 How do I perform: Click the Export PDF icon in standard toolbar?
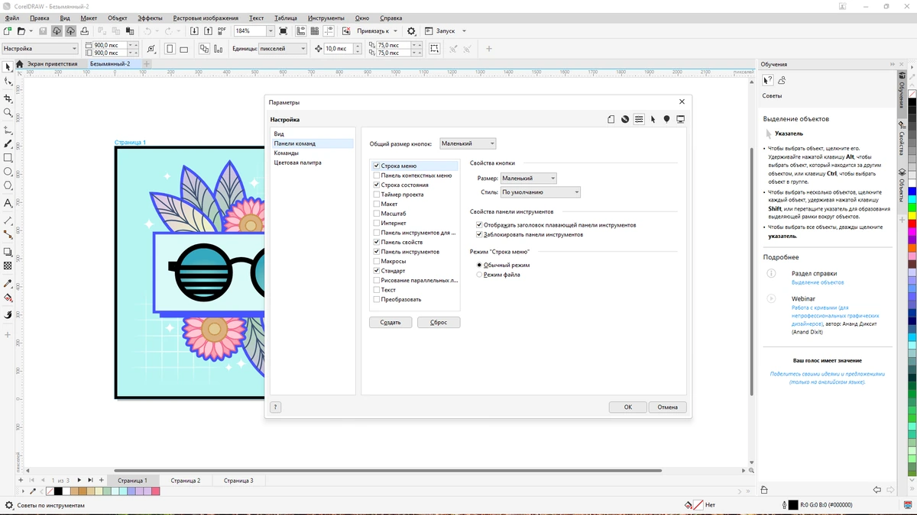222,31
